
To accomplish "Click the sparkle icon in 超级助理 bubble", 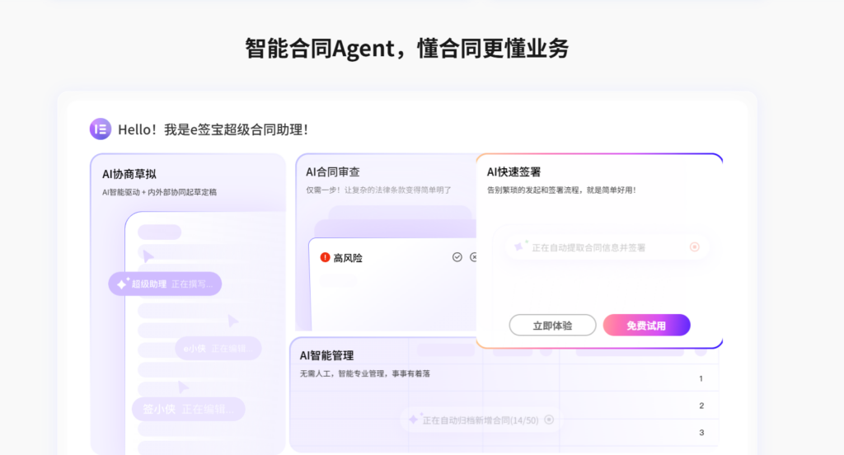I will tap(123, 284).
